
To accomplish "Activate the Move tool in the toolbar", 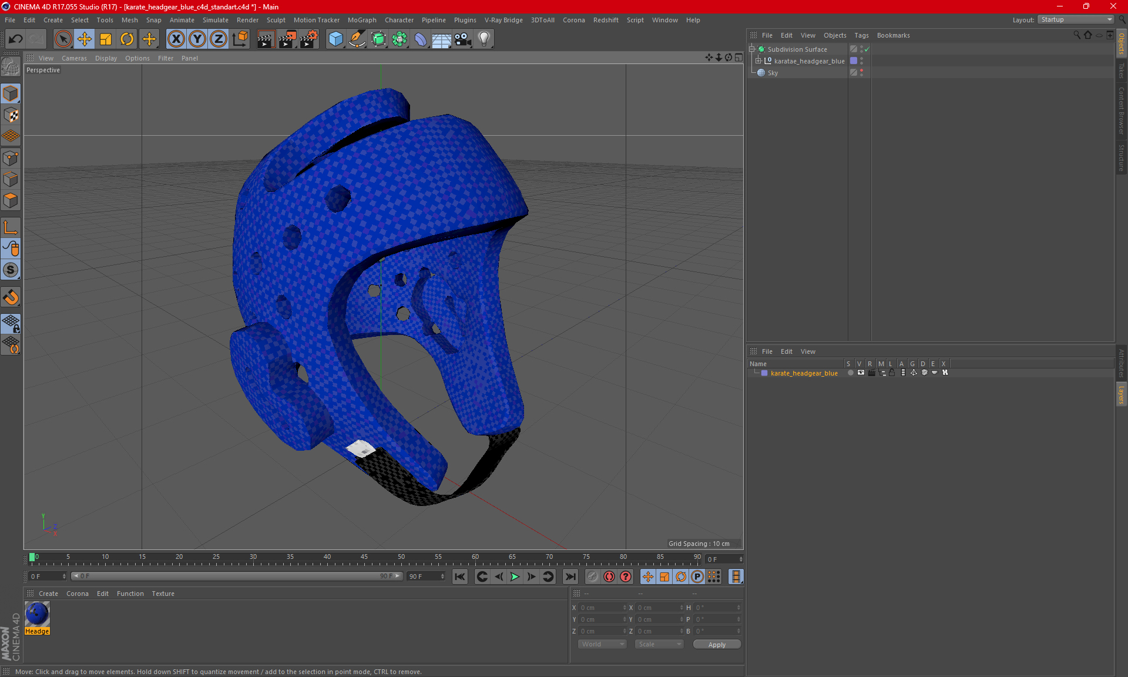I will (x=85, y=39).
